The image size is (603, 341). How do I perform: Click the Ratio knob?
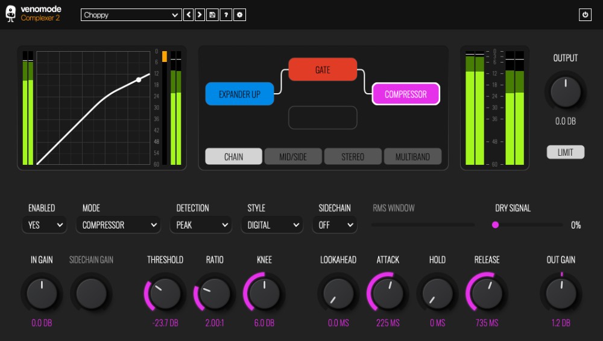pyautogui.click(x=215, y=293)
